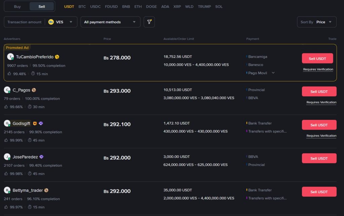
Task: Open All payment methods dropdown
Action: 110,22
